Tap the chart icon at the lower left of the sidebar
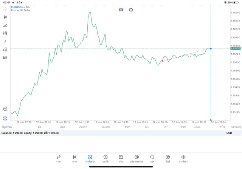This screenshot has height=169, width=242. (5, 109)
